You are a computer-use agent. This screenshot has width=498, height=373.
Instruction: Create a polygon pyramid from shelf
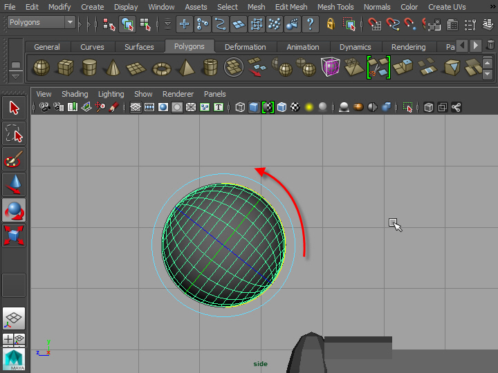point(187,68)
